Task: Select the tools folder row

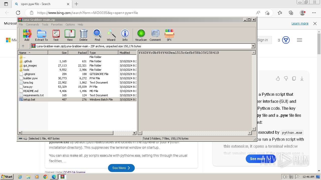Action: point(77,70)
